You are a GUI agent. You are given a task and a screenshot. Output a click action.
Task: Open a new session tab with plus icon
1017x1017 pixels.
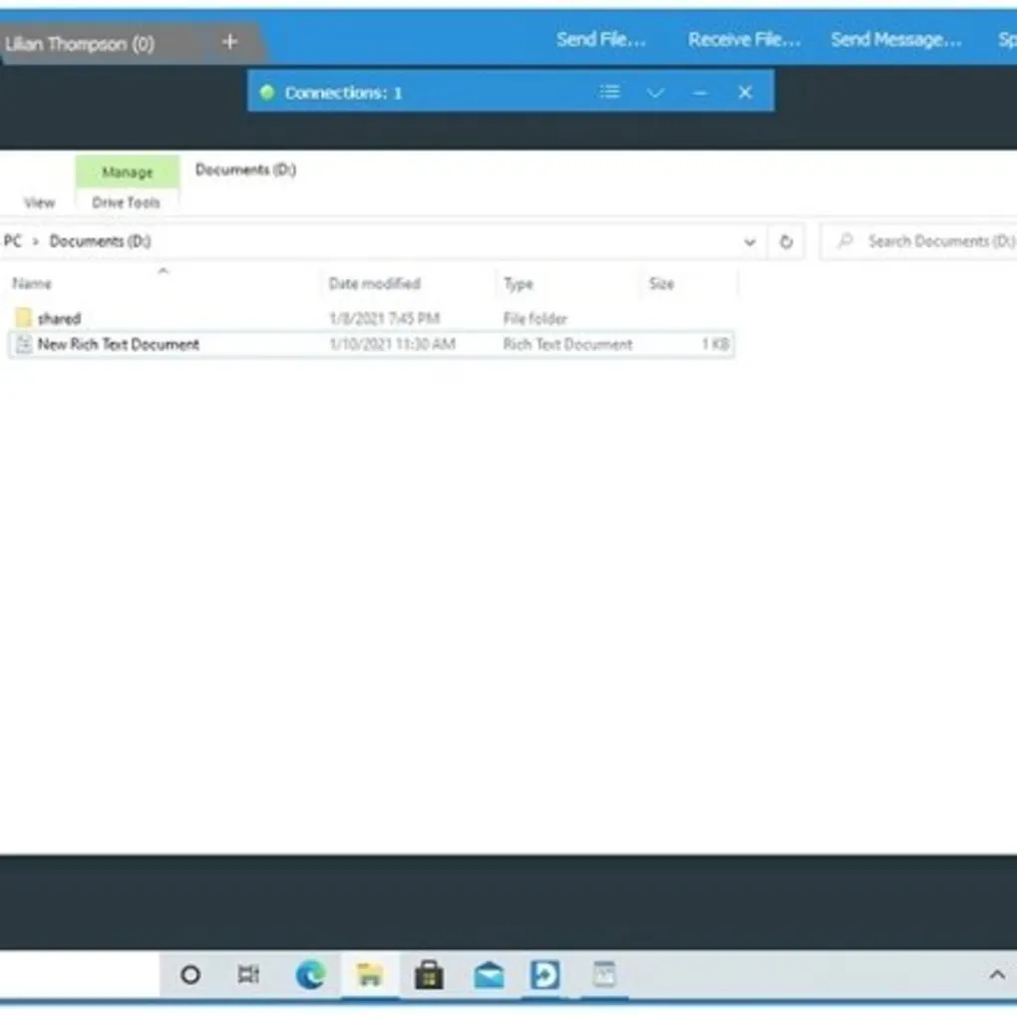[228, 41]
